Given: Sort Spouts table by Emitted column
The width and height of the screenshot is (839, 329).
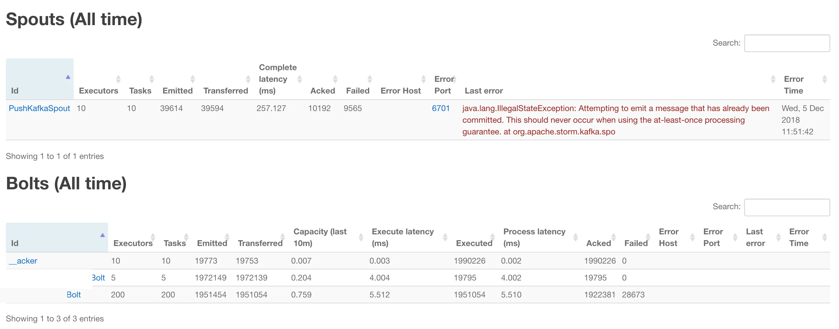Looking at the screenshot, I should click(177, 91).
